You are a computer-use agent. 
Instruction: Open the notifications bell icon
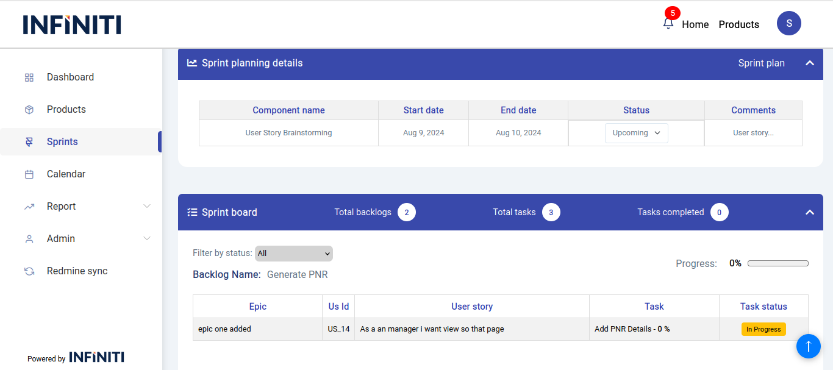point(668,24)
